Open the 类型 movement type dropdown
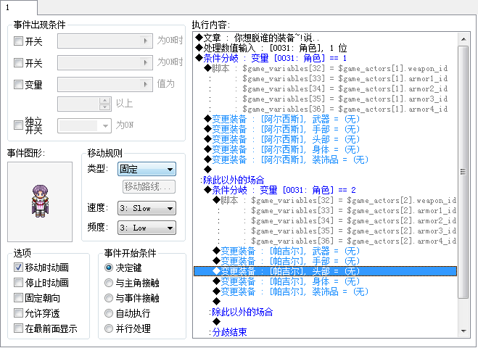478x348 pixels. (147, 169)
